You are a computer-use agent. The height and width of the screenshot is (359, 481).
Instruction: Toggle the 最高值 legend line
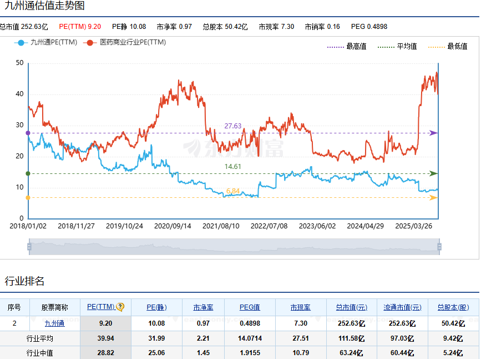coord(347,47)
